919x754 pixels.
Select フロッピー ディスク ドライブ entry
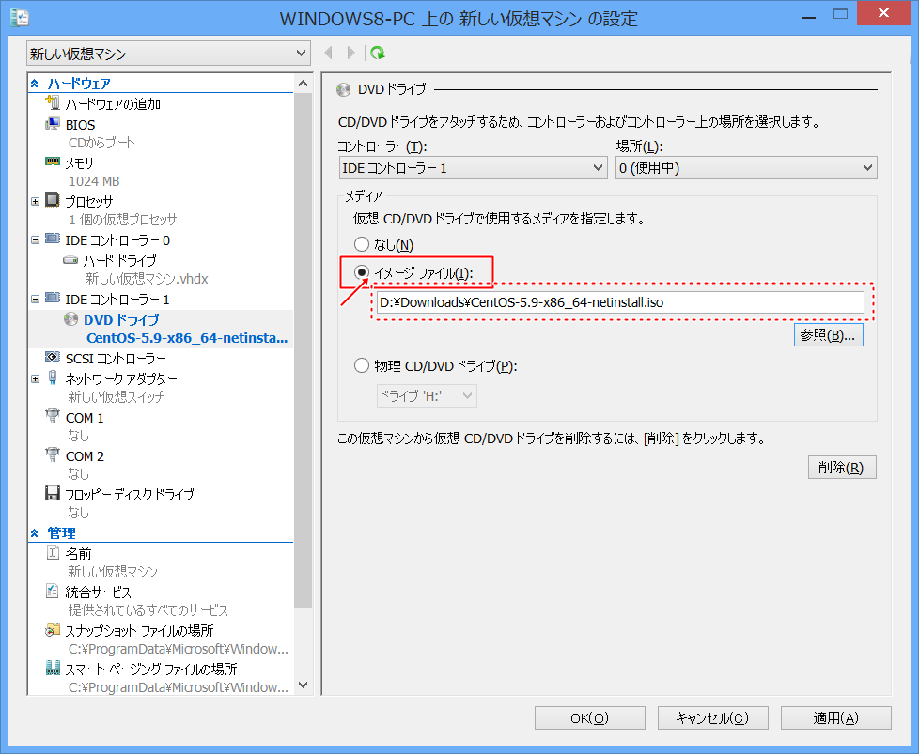tap(130, 495)
